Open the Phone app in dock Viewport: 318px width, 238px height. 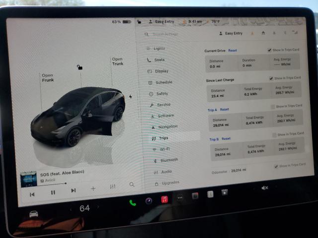(x=133, y=203)
